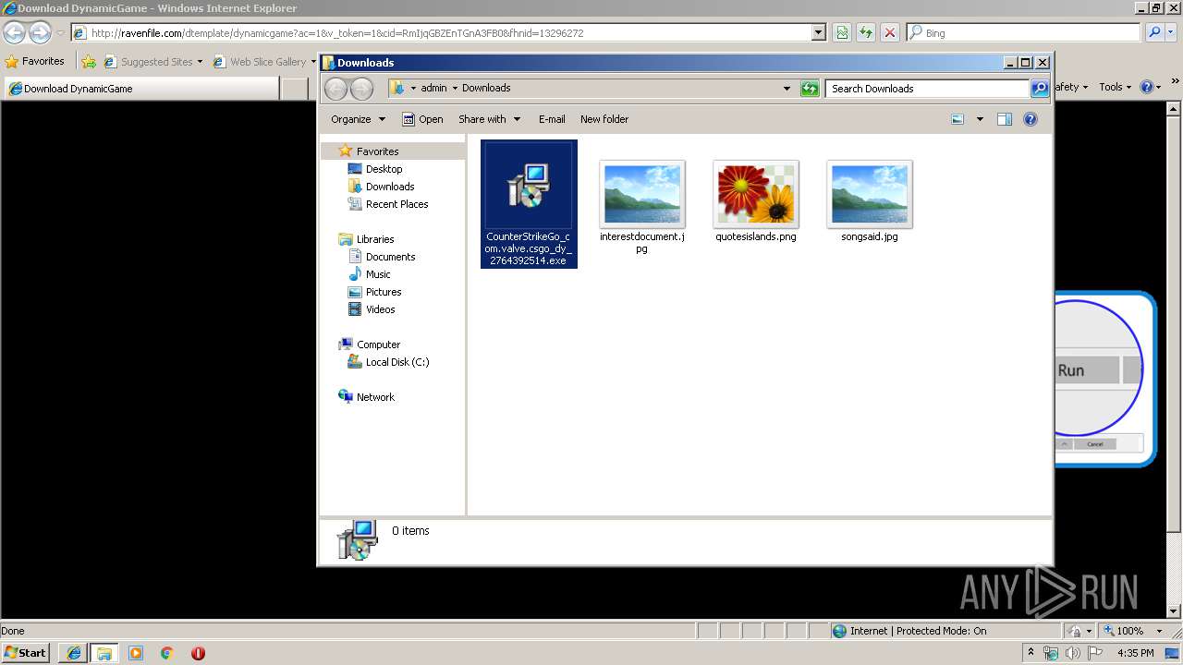The width and height of the screenshot is (1183, 665).
Task: Open the IE address bar dropdown arrow
Action: [818, 32]
